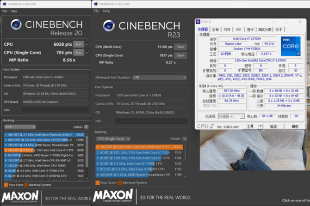
Task: Open CPU (Single Core) ranking dropdown in R23
Action: tap(113, 139)
